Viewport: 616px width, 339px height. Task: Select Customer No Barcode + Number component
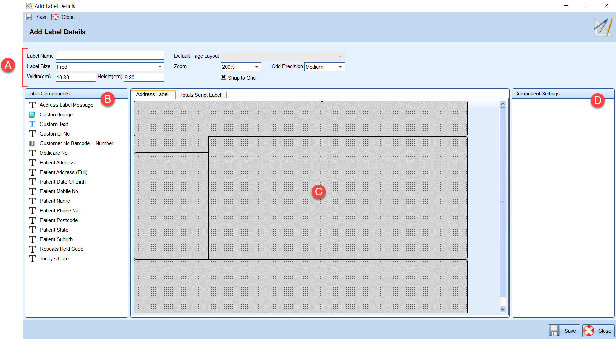(76, 143)
